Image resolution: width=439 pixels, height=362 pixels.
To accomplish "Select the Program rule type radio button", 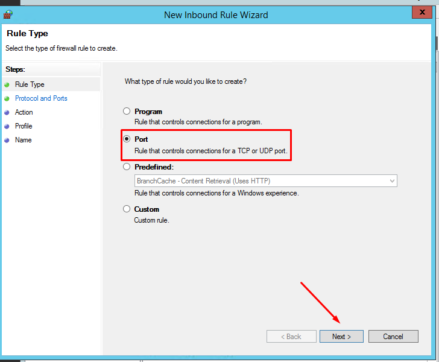I will point(127,112).
